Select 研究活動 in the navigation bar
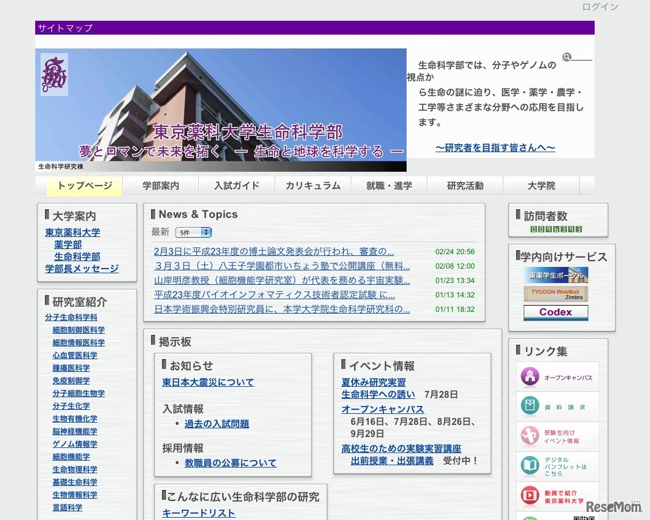650x520 pixels. pos(465,186)
